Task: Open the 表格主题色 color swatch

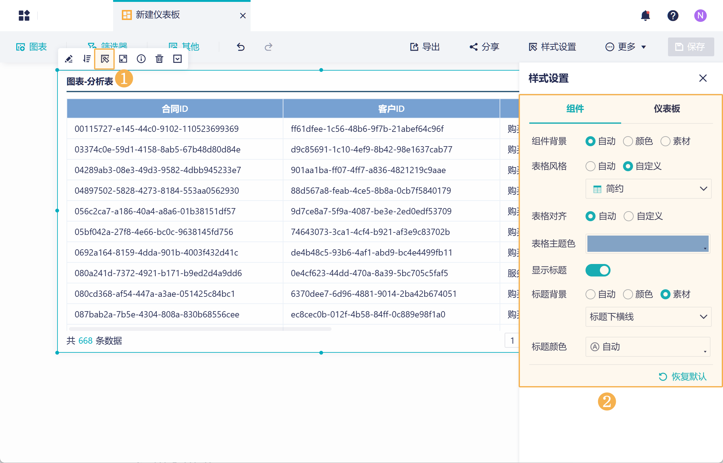Action: pos(648,244)
